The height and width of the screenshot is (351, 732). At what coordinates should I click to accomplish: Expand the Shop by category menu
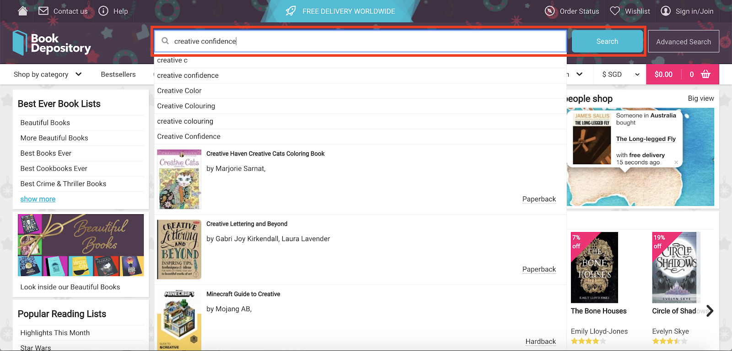pyautogui.click(x=48, y=74)
